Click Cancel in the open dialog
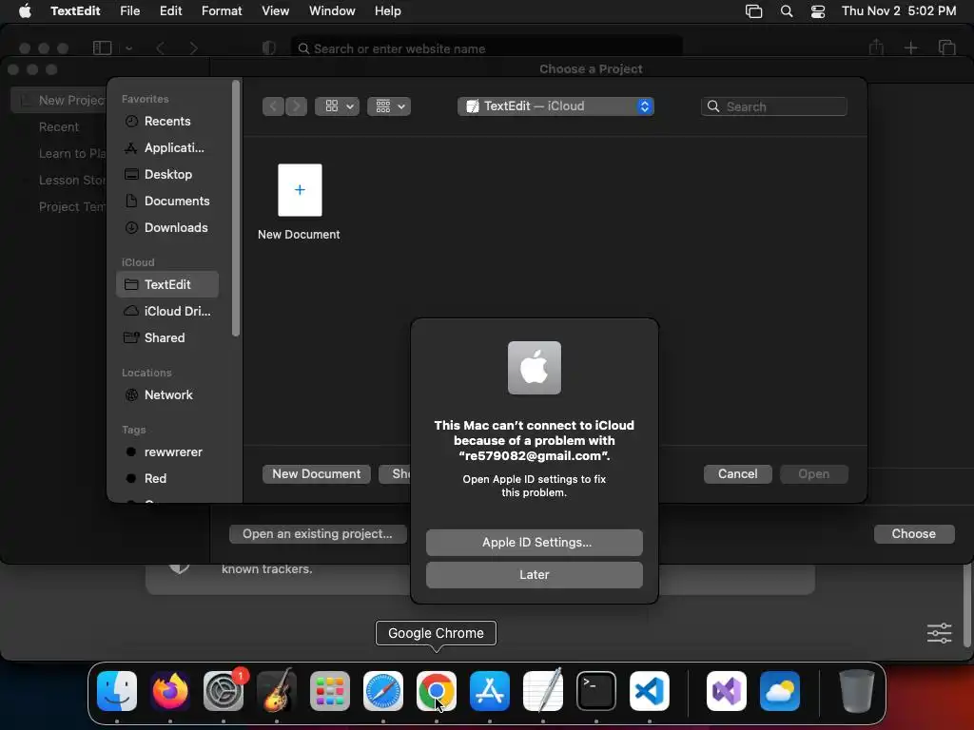The height and width of the screenshot is (730, 974). pyautogui.click(x=737, y=474)
